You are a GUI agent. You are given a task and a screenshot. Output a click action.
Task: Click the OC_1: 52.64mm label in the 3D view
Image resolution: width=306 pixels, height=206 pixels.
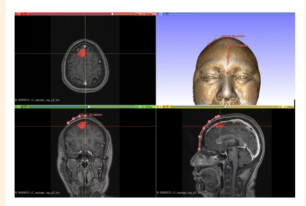(233, 36)
